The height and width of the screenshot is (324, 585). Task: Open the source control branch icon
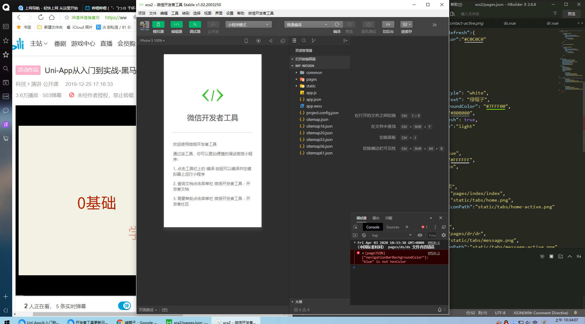313,40
